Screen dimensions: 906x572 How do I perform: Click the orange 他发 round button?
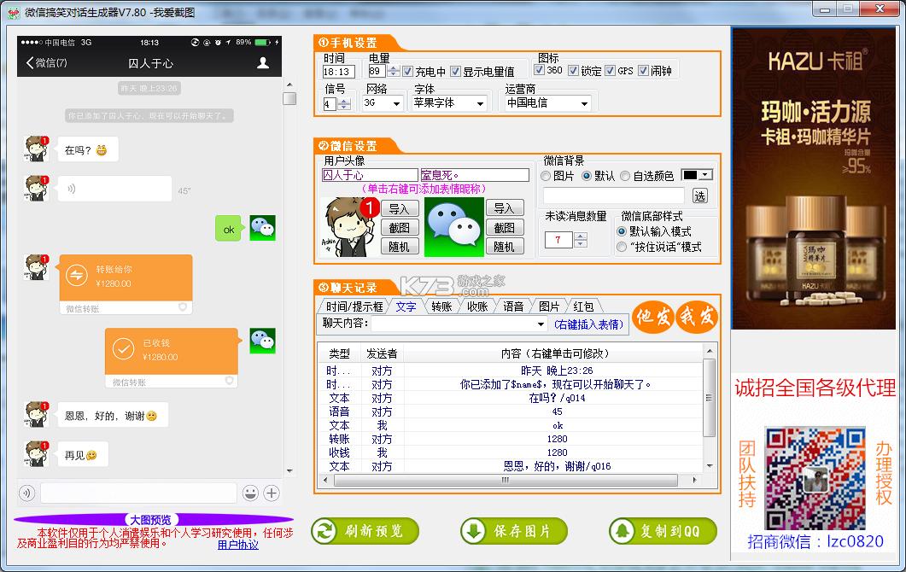point(653,317)
